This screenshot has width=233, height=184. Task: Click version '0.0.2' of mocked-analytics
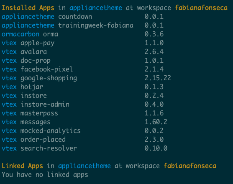[x=154, y=130]
